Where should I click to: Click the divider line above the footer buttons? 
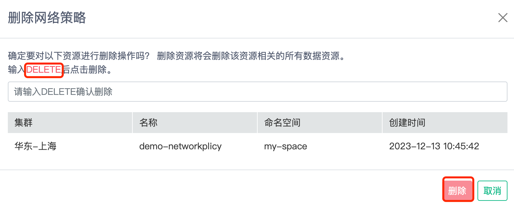[257, 170]
